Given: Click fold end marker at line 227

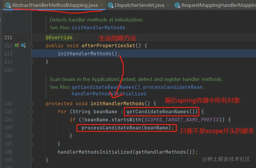Looking at the screenshot, I should coord(31,144).
